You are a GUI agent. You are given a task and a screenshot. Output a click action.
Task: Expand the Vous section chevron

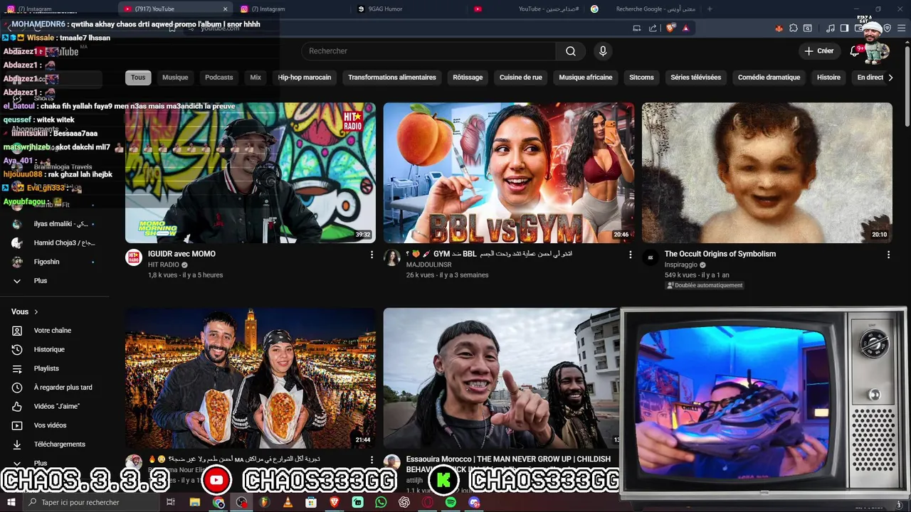click(36, 311)
